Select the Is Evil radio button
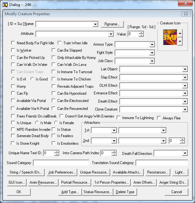 coord(13,79)
